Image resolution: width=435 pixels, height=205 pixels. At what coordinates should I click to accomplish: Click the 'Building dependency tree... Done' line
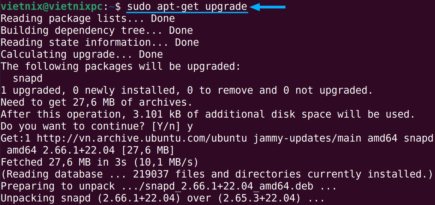coord(97,30)
